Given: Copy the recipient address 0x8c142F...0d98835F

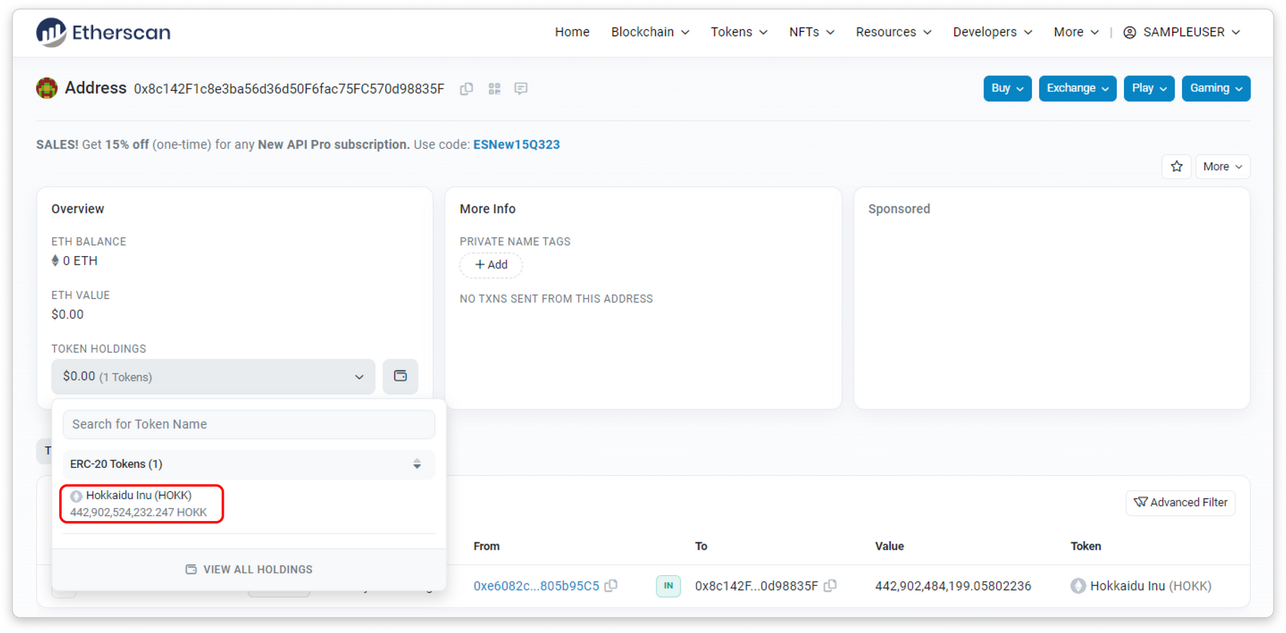Looking at the screenshot, I should (831, 585).
